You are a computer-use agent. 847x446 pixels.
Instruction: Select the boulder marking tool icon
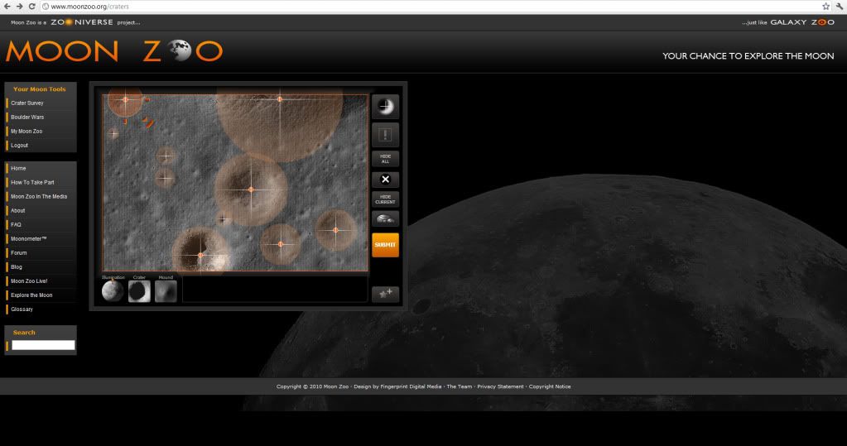pyautogui.click(x=385, y=218)
